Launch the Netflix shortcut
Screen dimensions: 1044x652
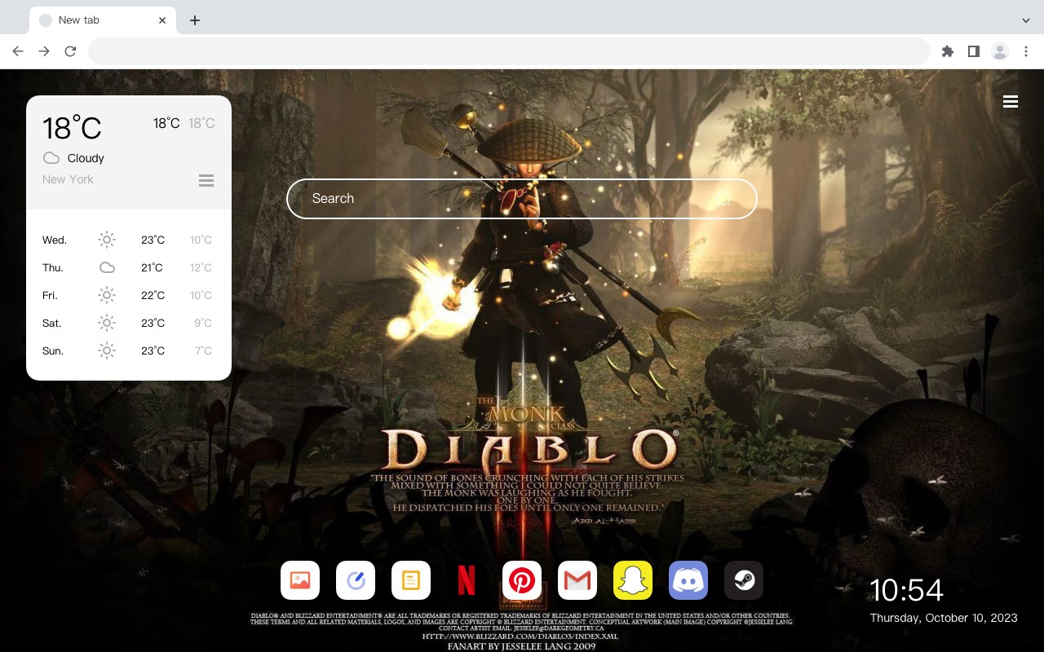pyautogui.click(x=467, y=580)
